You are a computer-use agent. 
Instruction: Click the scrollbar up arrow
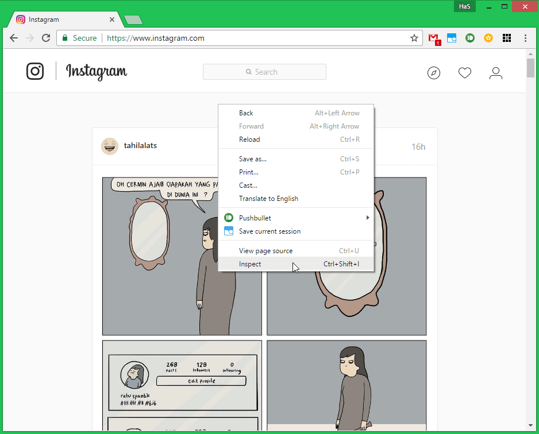click(530, 54)
